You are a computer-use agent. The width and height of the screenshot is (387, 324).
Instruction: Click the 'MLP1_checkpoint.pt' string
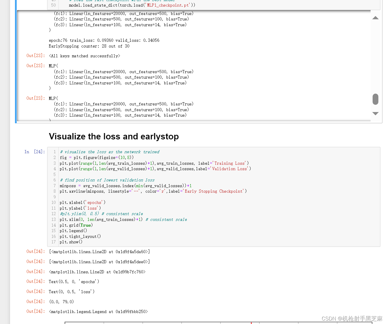168,5
